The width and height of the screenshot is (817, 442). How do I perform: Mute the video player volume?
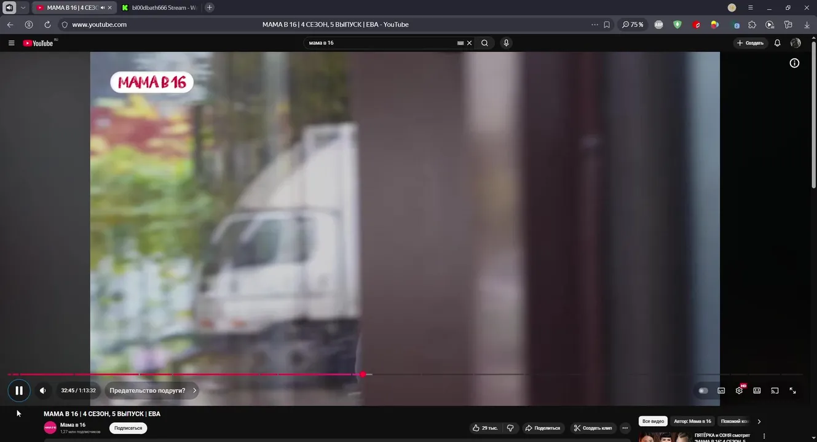[x=43, y=390]
